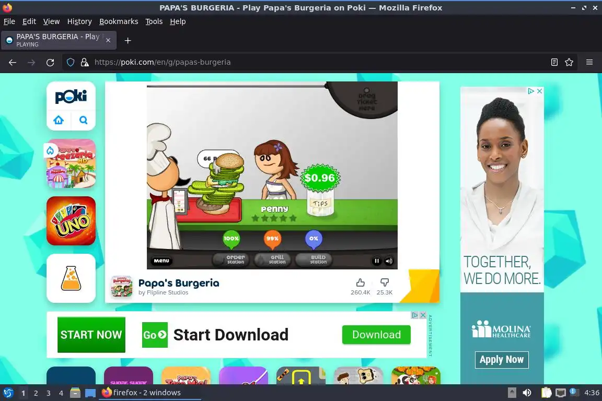The width and height of the screenshot is (602, 401).
Task: Click Apply Now on Molina ad
Action: point(502,360)
